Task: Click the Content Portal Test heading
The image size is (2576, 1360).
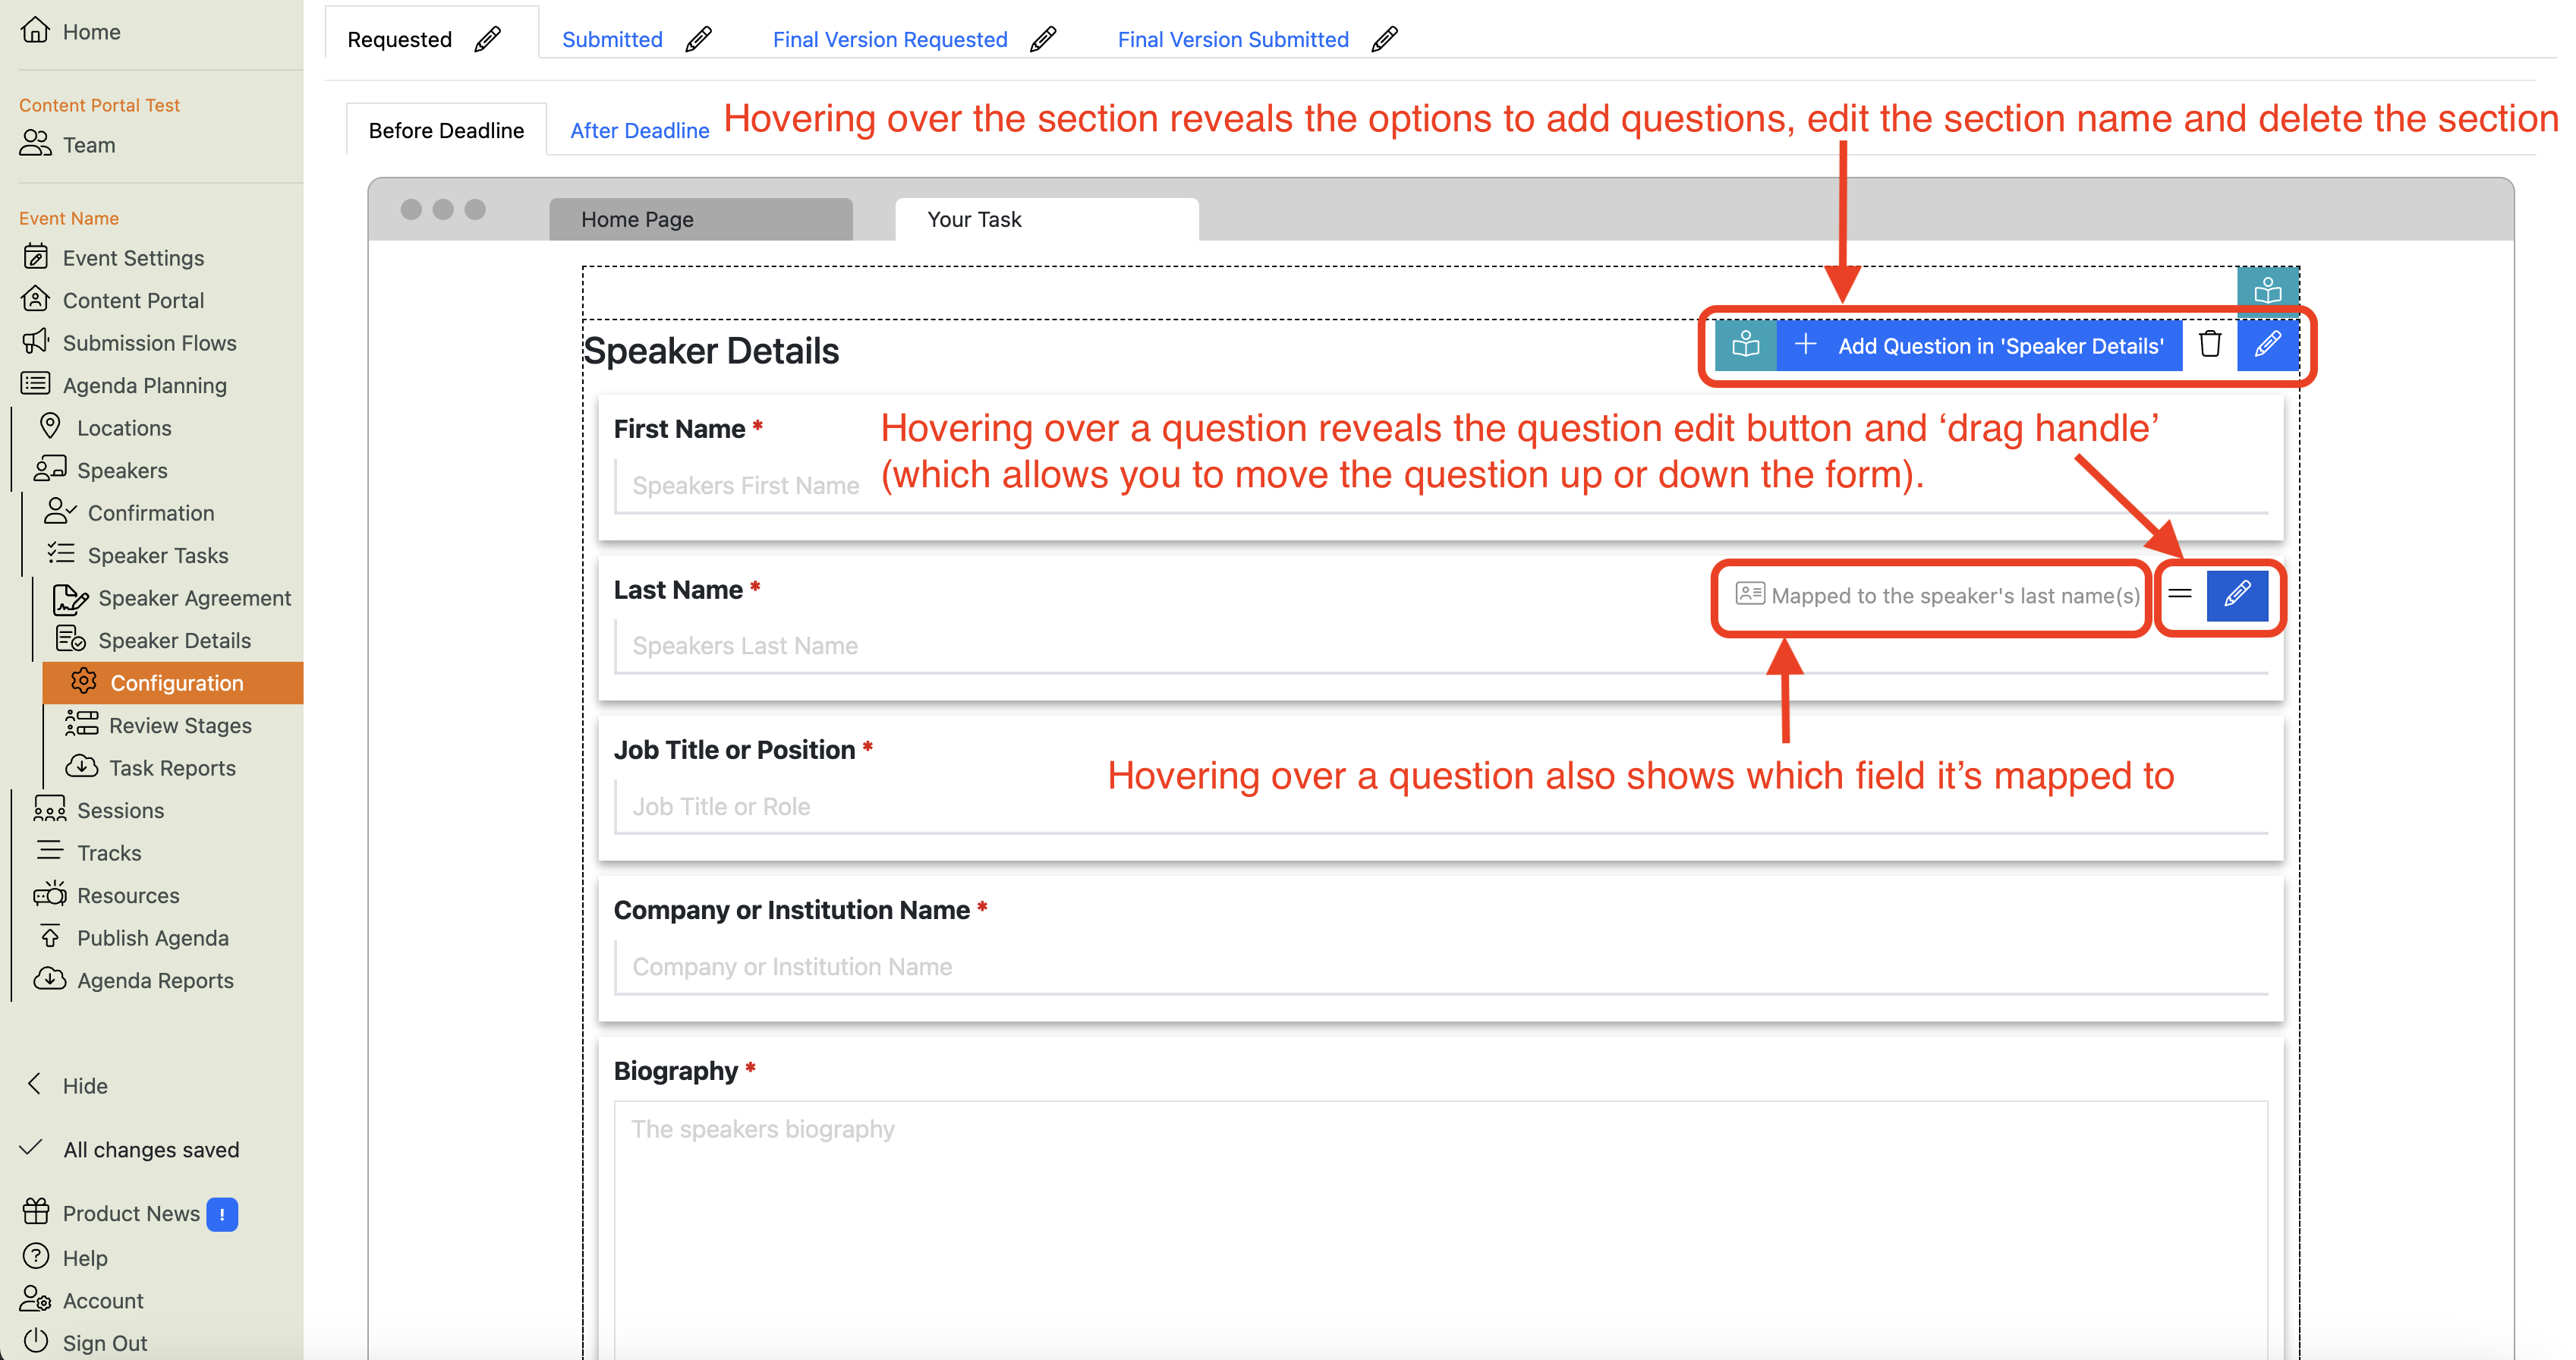Action: pyautogui.click(x=99, y=105)
